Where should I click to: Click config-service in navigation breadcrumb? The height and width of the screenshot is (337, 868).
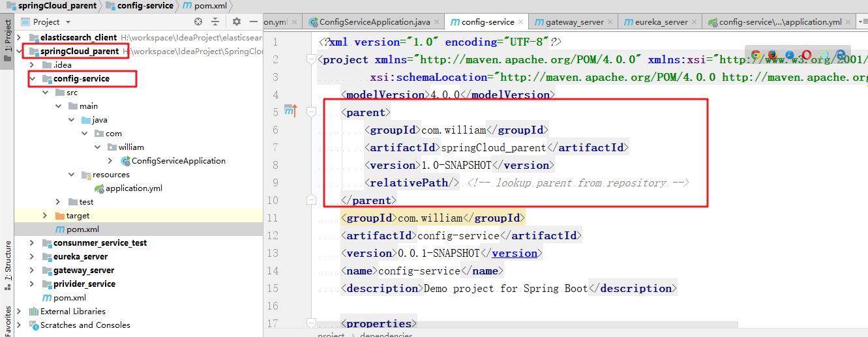[140, 5]
